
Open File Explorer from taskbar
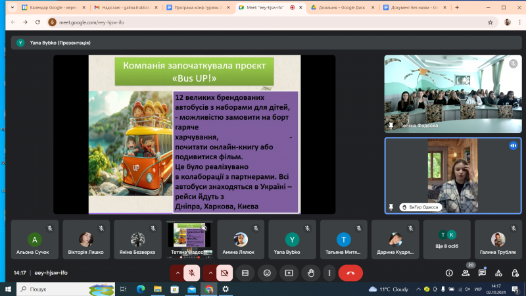[158, 289]
